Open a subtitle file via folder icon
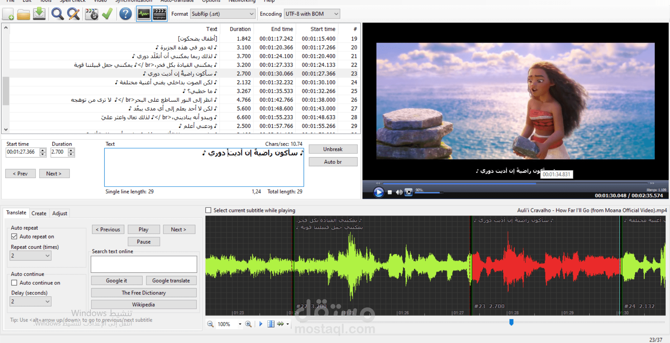The width and height of the screenshot is (670, 343). [x=23, y=14]
